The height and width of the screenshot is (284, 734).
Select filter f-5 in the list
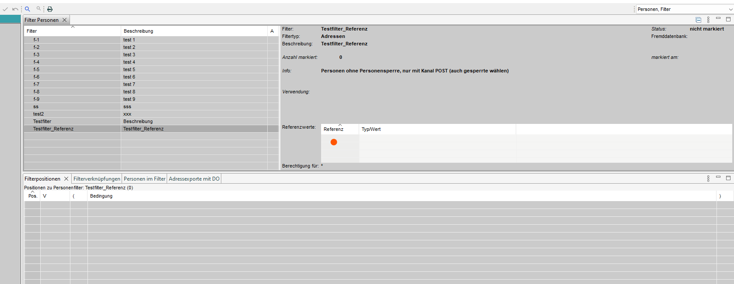point(36,69)
